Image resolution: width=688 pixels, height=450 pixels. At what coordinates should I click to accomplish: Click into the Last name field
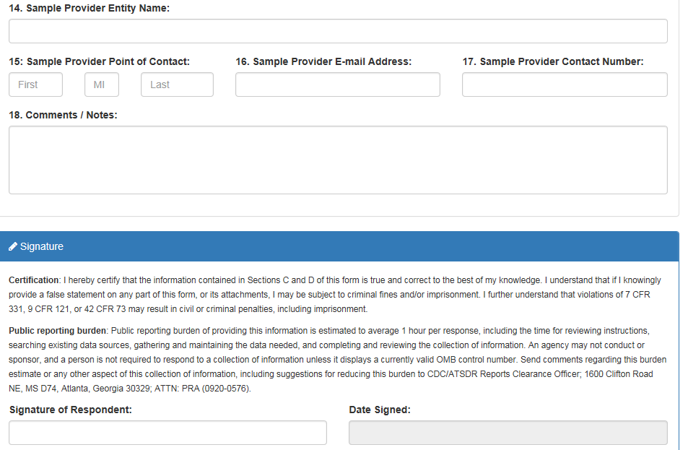click(177, 85)
